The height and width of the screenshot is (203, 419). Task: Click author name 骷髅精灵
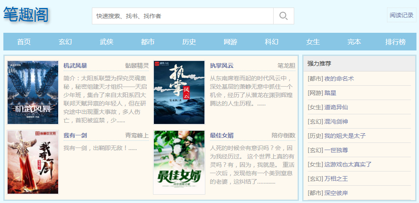137,66
